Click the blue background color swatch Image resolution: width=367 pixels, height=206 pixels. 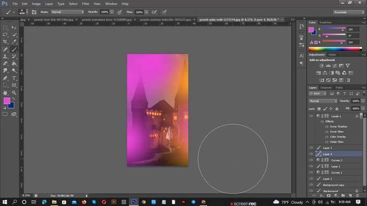pos(11,106)
